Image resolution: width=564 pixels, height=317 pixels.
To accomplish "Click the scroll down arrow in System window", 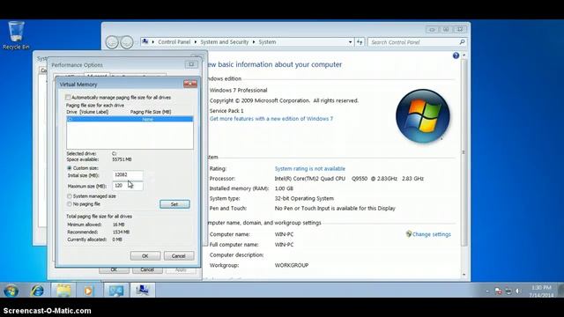I will [x=464, y=274].
